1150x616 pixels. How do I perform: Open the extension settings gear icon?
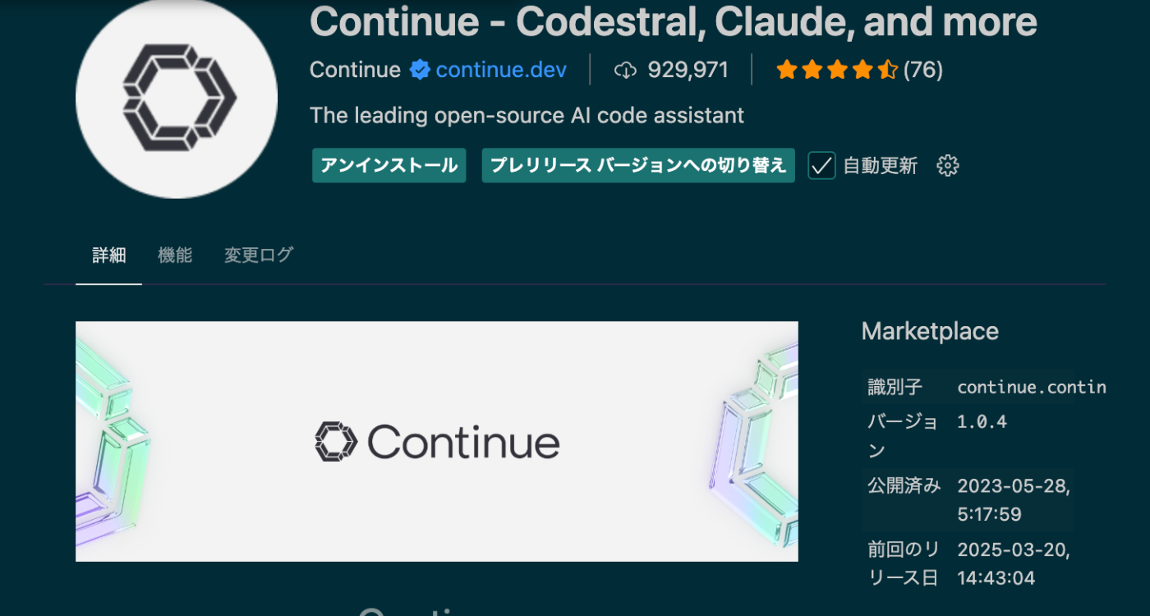tap(947, 165)
